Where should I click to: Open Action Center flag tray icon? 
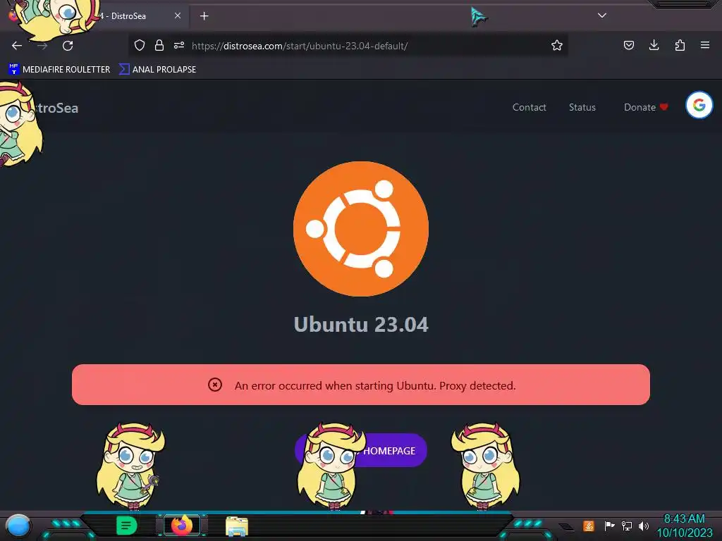[x=609, y=526]
